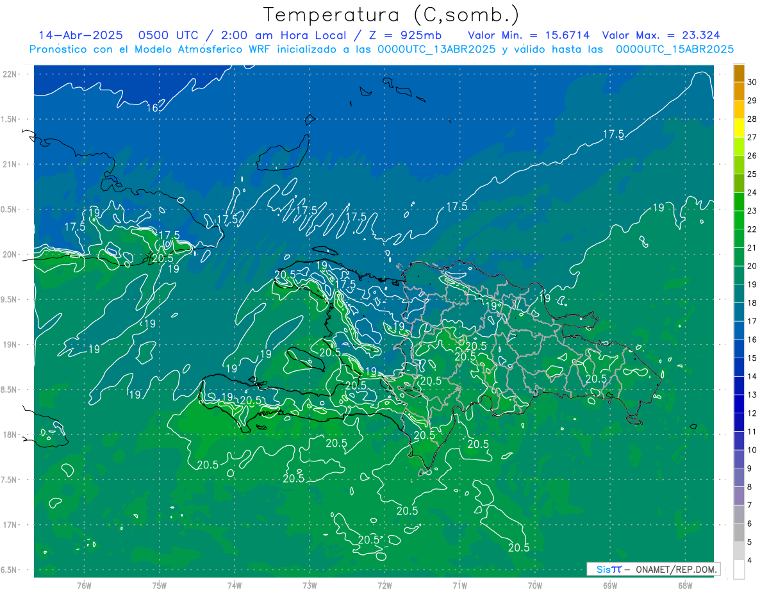Click the 'Z = 925mb' level label
The width and height of the screenshot is (769, 594).
pos(405,35)
